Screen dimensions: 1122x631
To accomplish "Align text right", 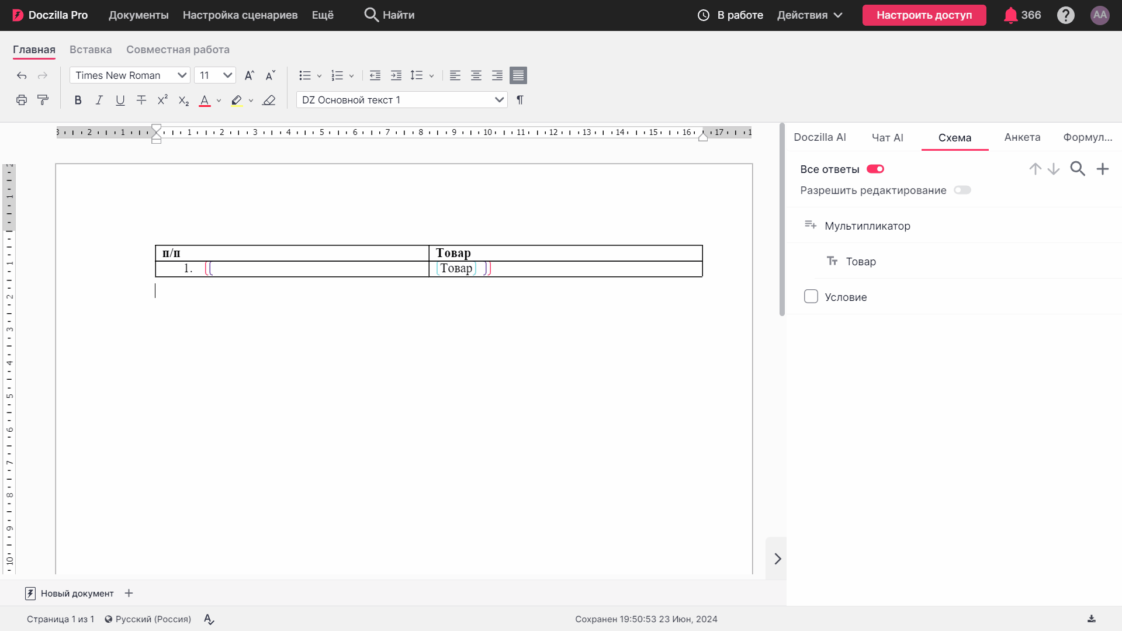I will [497, 75].
